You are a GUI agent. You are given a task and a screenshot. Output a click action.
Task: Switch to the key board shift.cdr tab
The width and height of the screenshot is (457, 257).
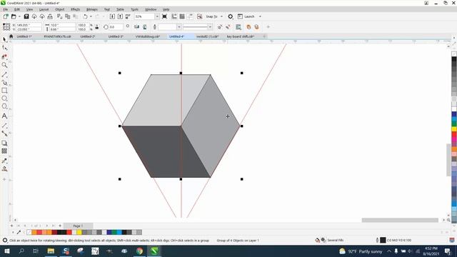(241, 36)
